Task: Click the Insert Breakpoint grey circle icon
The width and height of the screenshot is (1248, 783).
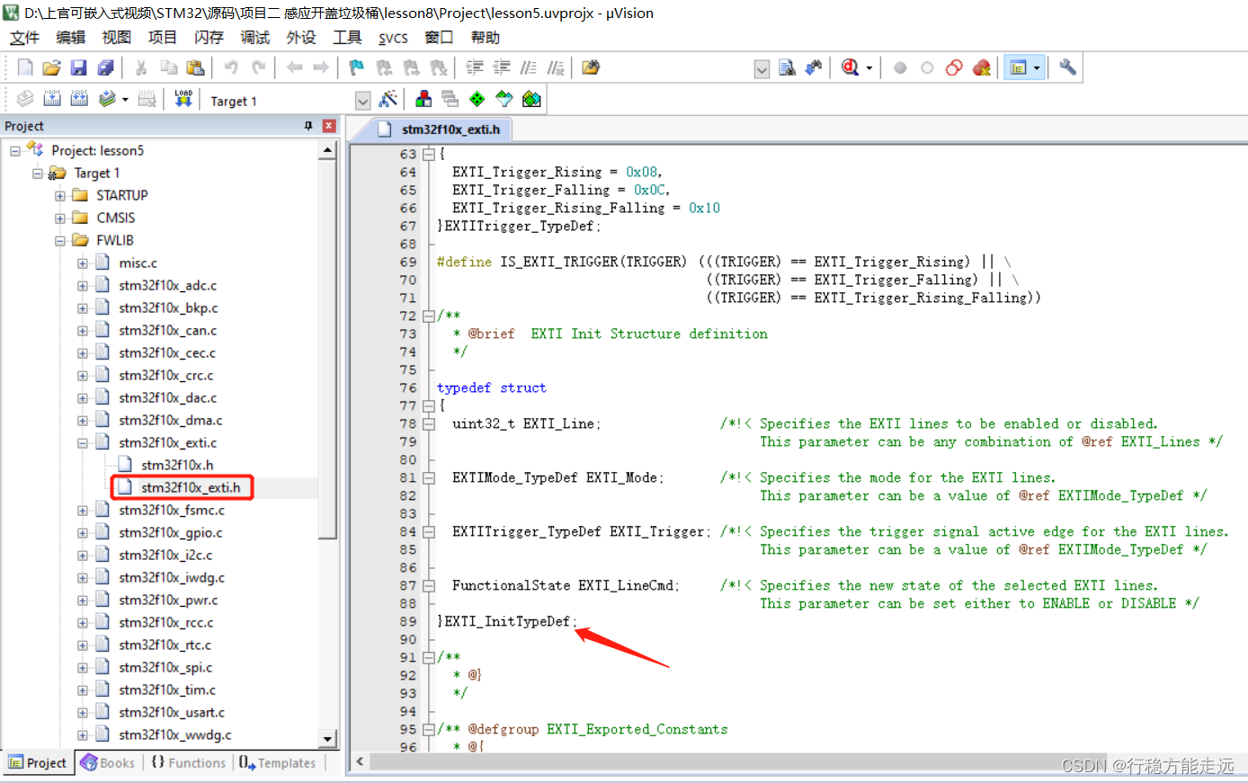Action: click(900, 67)
